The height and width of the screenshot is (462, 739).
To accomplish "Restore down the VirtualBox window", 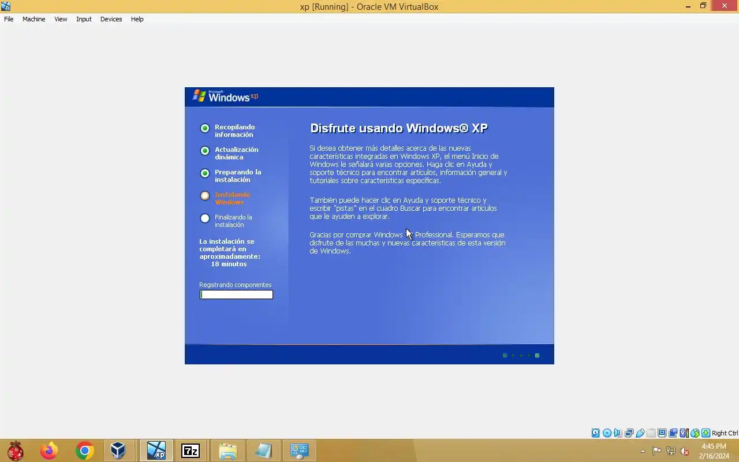I will click(703, 6).
